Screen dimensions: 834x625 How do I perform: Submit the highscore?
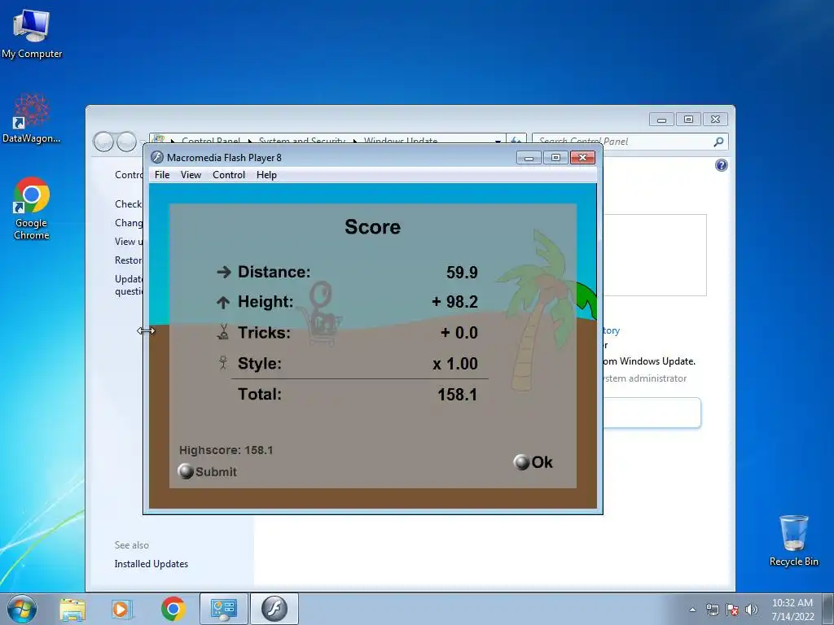point(208,471)
